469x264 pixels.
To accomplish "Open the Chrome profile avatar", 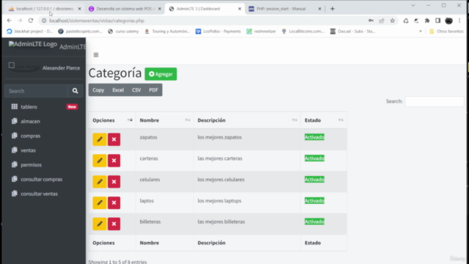I will pyautogui.click(x=448, y=21).
